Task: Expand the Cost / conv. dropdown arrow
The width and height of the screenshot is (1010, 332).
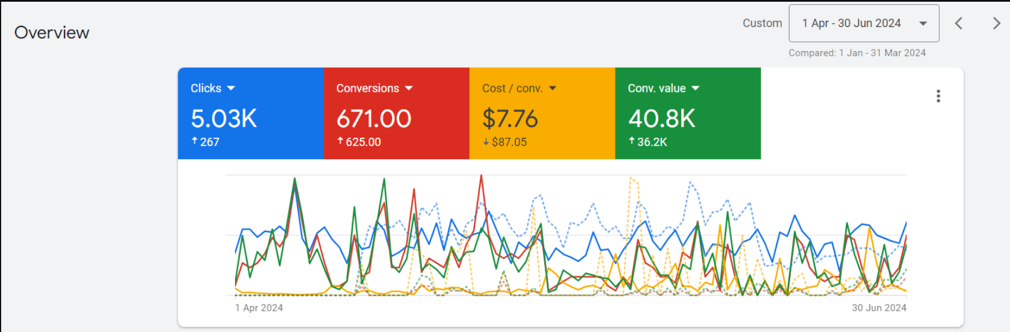Action: click(553, 88)
